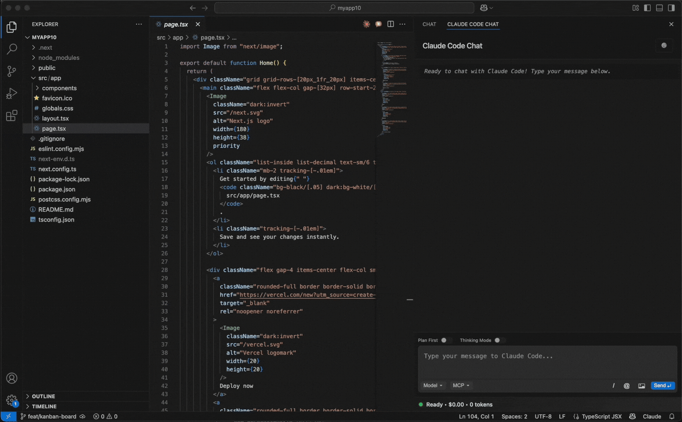Click the @ mention icon in chat
The width and height of the screenshot is (682, 422).
(x=626, y=386)
